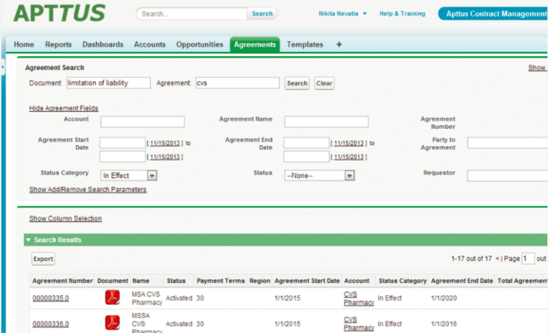
Task: Focus the Document search text field
Action: pos(108,83)
